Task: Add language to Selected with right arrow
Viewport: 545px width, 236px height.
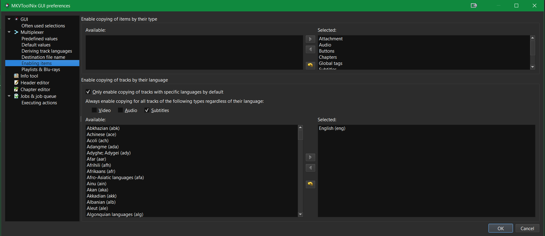Action: pyautogui.click(x=310, y=158)
